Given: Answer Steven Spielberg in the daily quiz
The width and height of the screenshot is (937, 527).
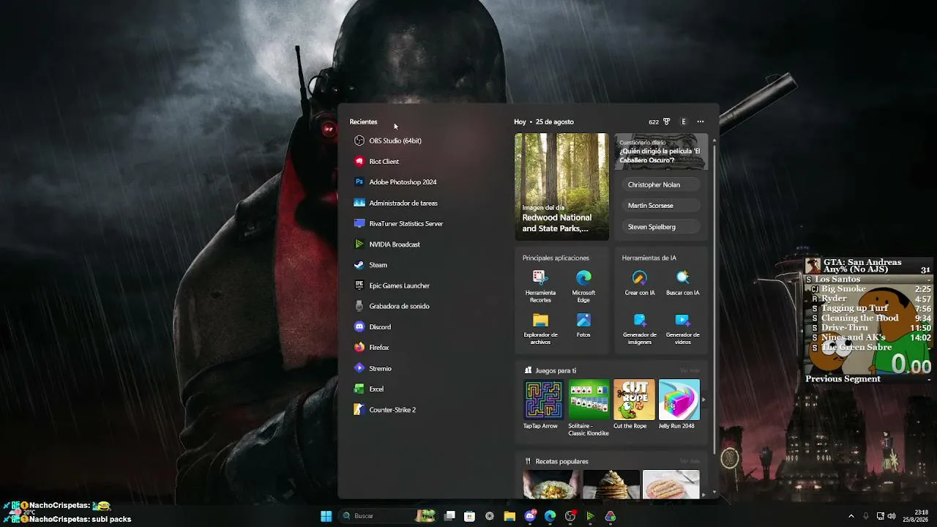Looking at the screenshot, I should coord(661,227).
